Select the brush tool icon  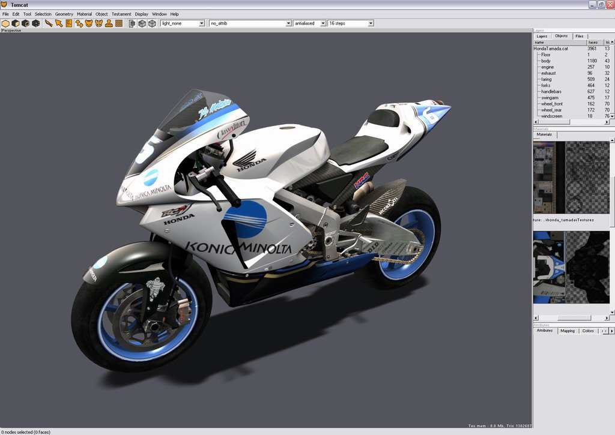pos(49,23)
